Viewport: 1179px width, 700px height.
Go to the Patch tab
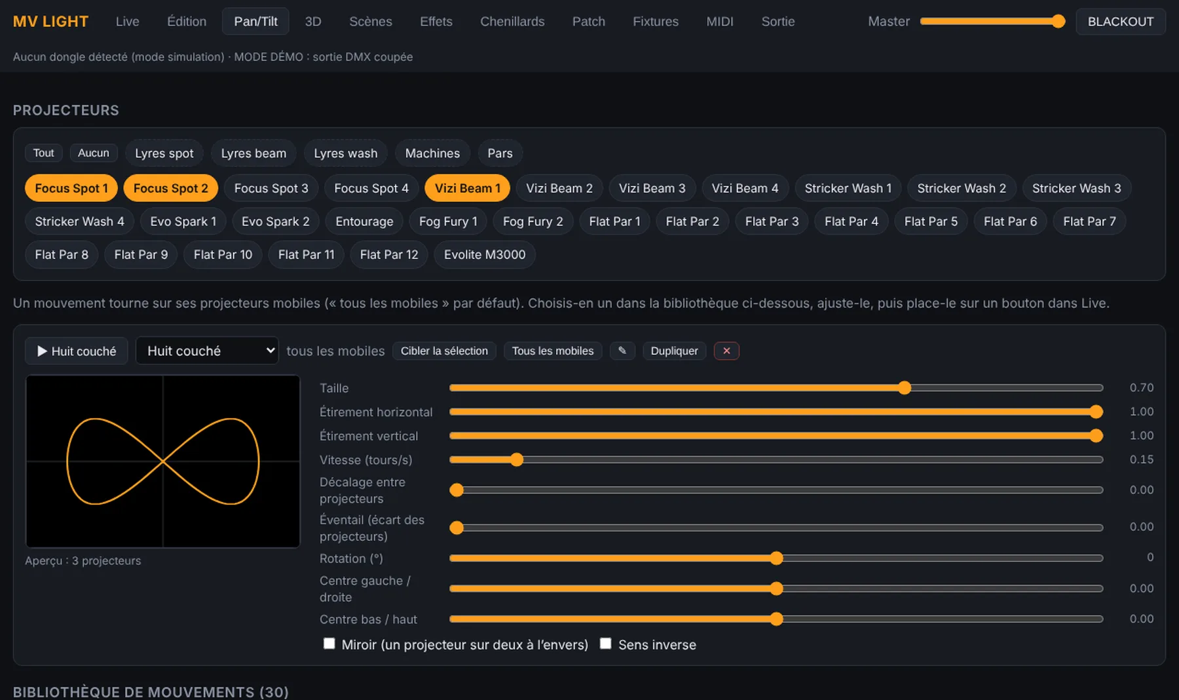click(589, 22)
